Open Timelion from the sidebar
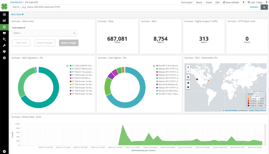 (4, 33)
